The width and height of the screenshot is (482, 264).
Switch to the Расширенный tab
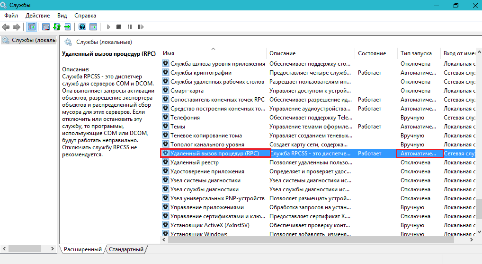pyautogui.click(x=82, y=249)
